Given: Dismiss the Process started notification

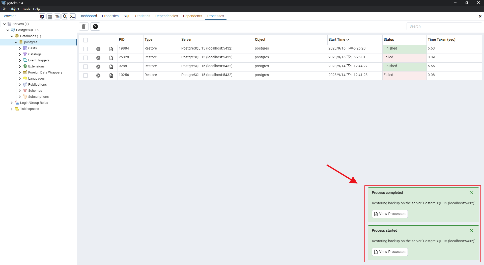Looking at the screenshot, I should coord(471,231).
